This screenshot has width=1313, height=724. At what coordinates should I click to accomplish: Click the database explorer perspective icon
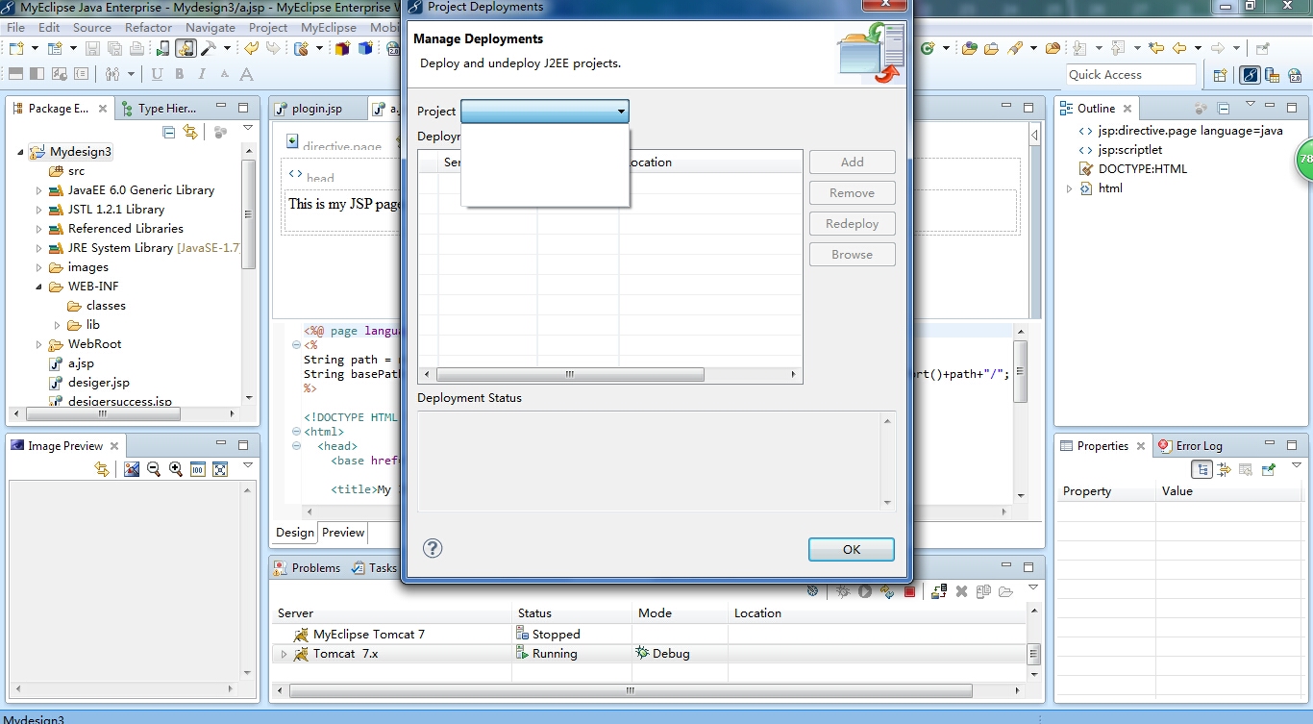tap(1273, 75)
